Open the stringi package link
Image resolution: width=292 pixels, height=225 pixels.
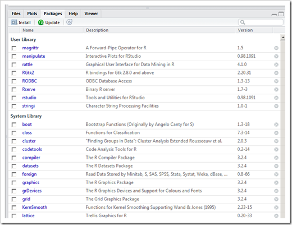point(29,106)
